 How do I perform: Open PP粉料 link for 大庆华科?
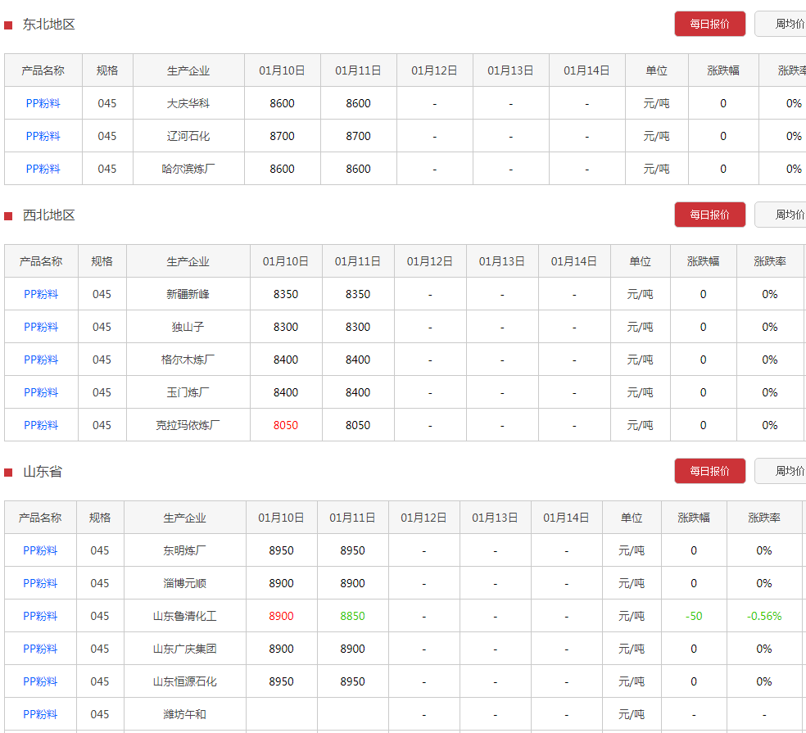(43, 103)
